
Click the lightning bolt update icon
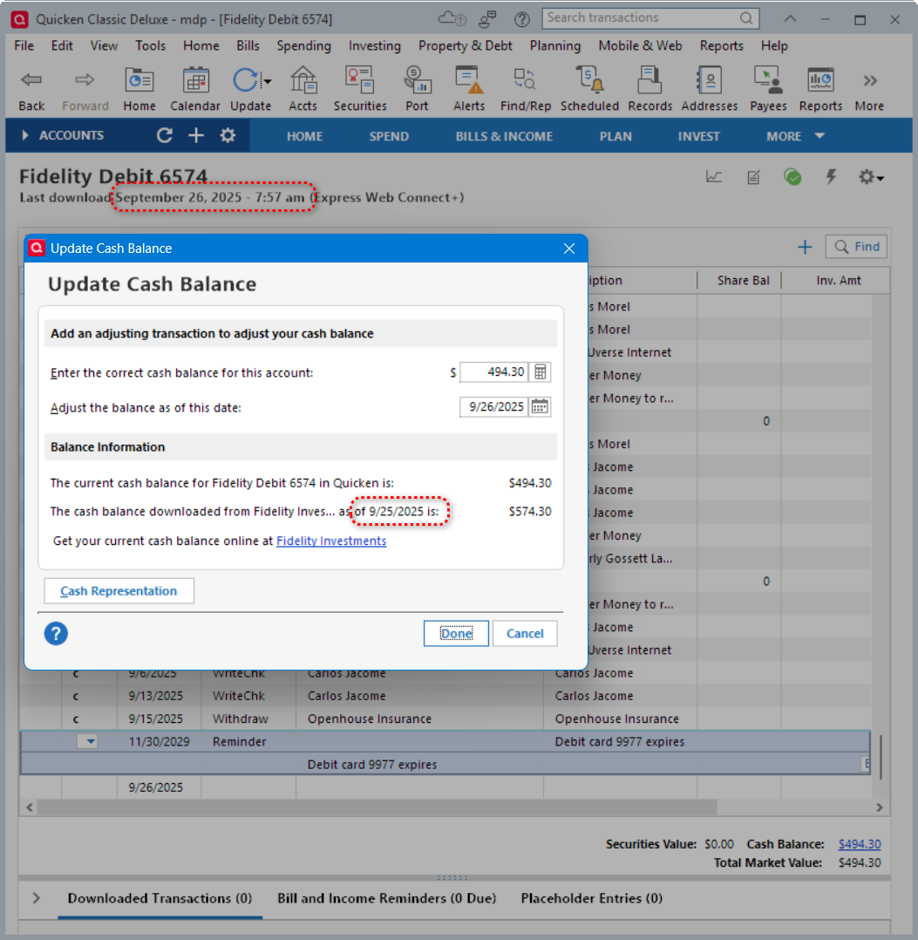[x=831, y=176]
